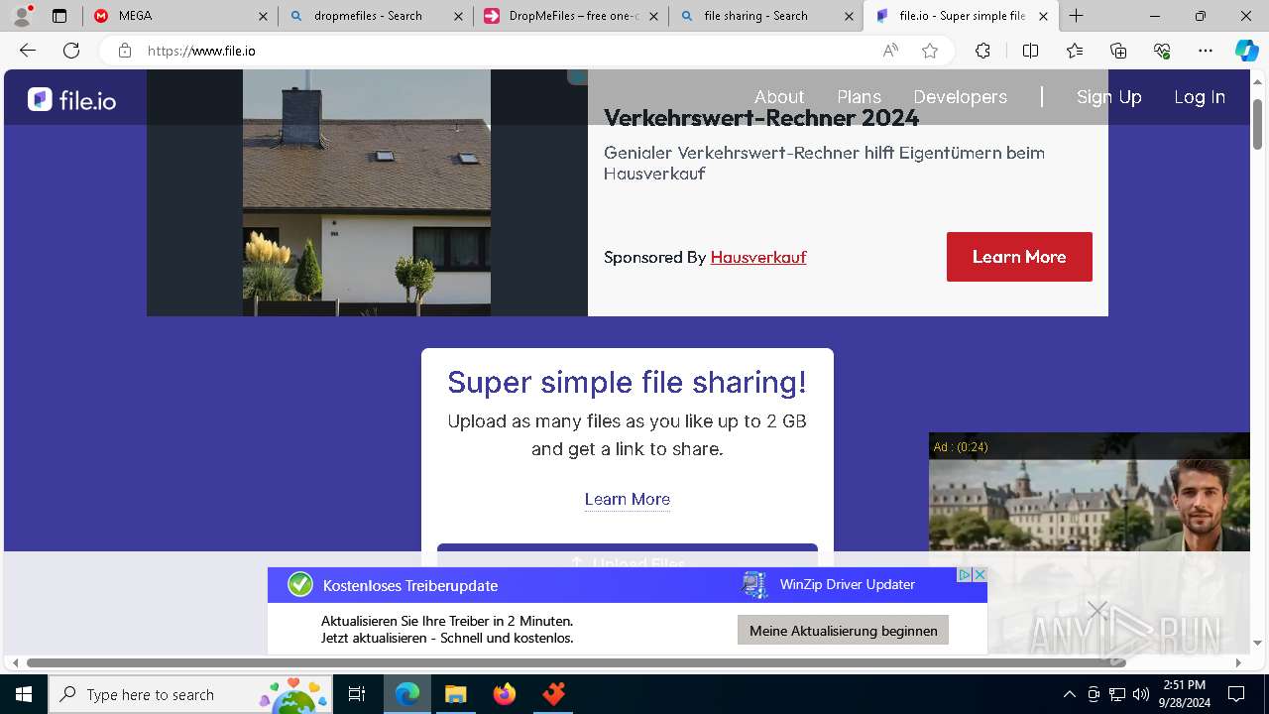
Task: Close the video ad with X
Action: pos(1096,610)
